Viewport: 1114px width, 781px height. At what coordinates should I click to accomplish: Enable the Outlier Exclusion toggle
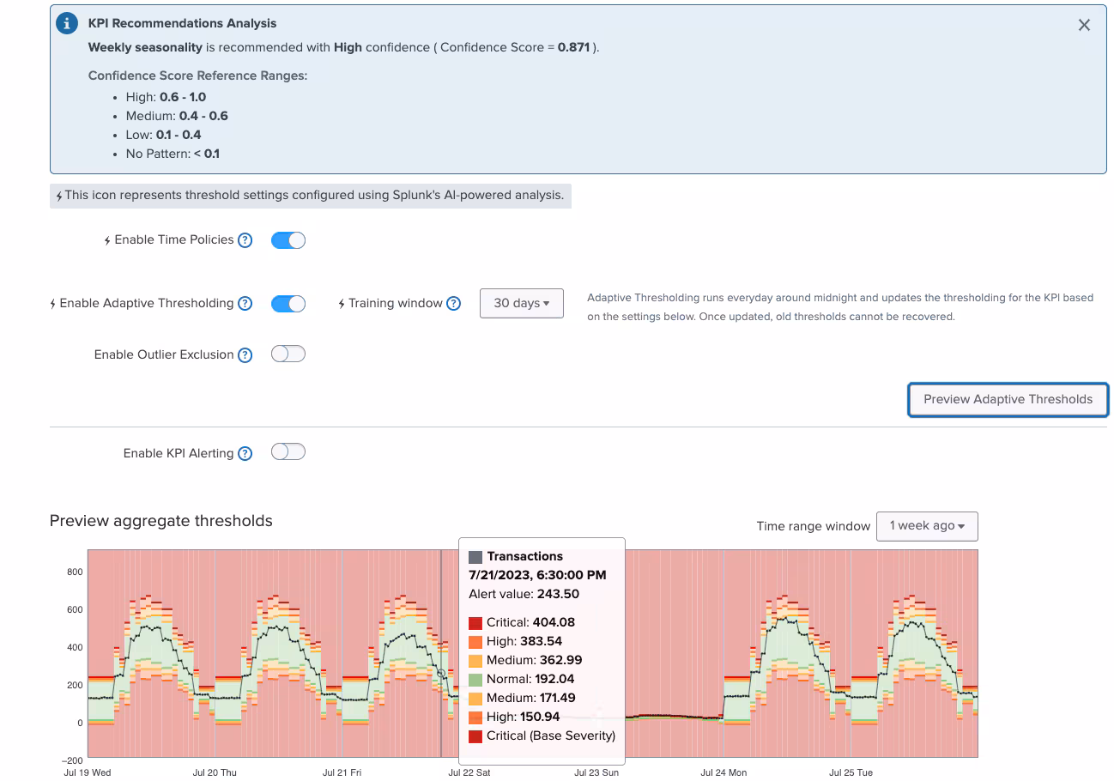click(288, 354)
